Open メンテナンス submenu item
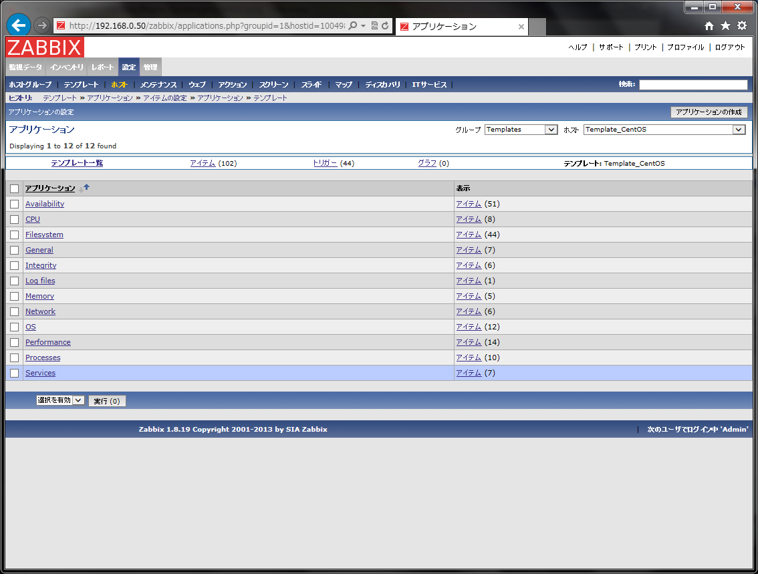This screenshot has width=758, height=574. pyautogui.click(x=158, y=85)
